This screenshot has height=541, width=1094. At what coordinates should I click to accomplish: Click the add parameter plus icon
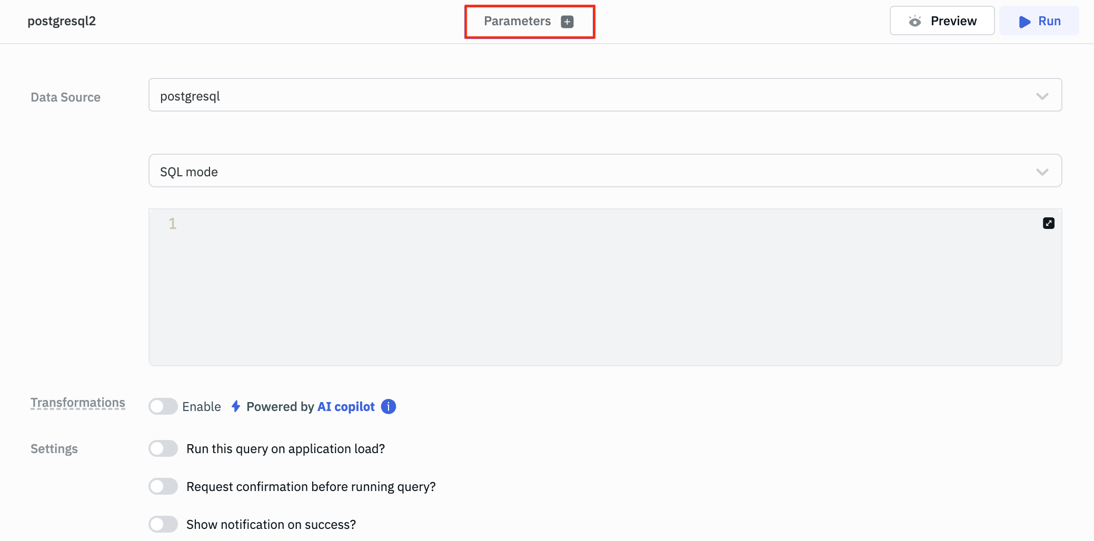[x=567, y=22]
